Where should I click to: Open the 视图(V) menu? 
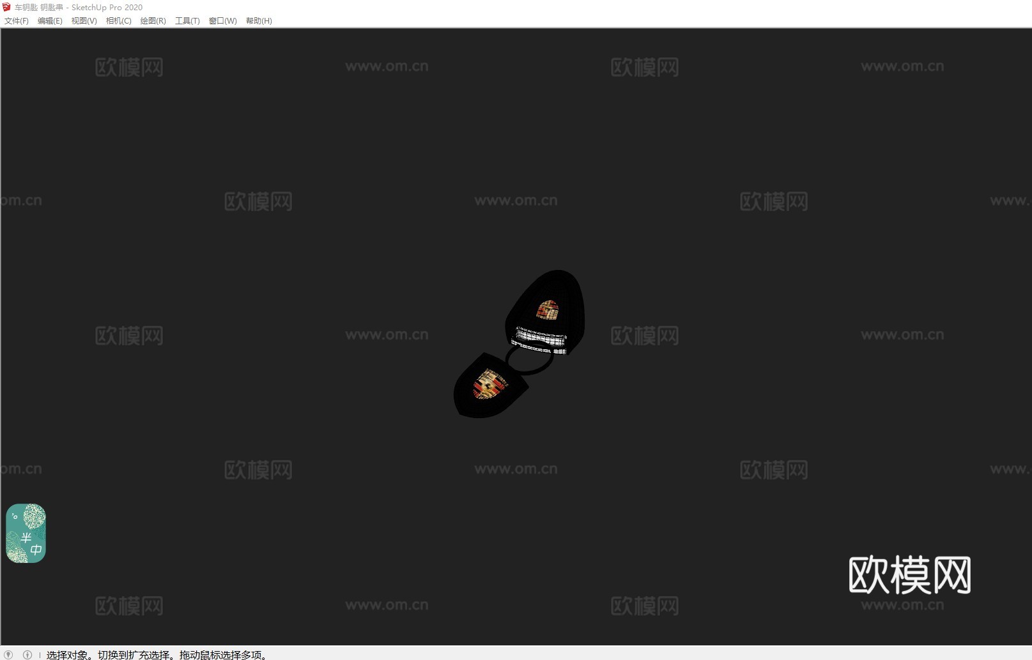84,21
